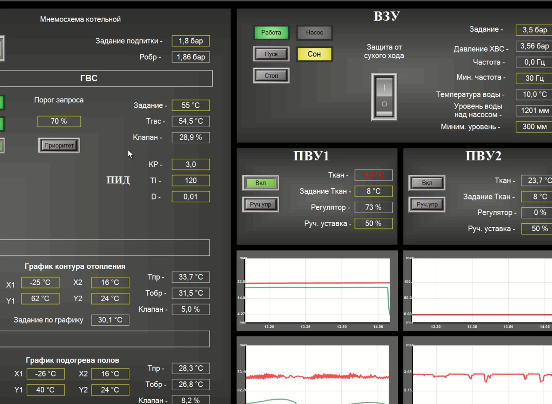Select Давление ХВС reading 3,56 бар
The width and height of the screenshot is (552, 404).
(x=534, y=46)
